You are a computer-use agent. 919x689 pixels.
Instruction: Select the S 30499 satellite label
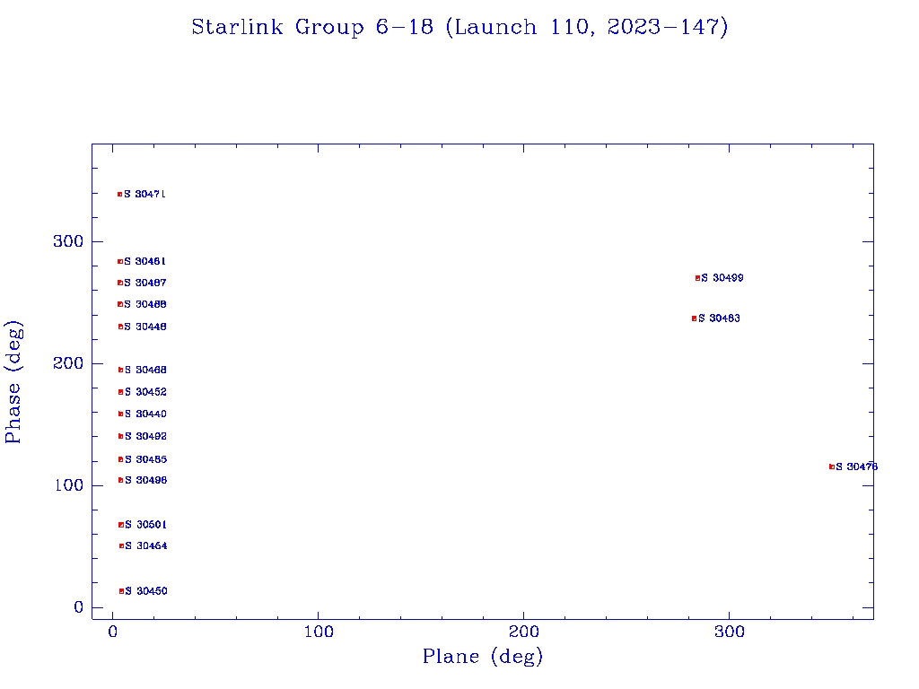[x=722, y=278]
